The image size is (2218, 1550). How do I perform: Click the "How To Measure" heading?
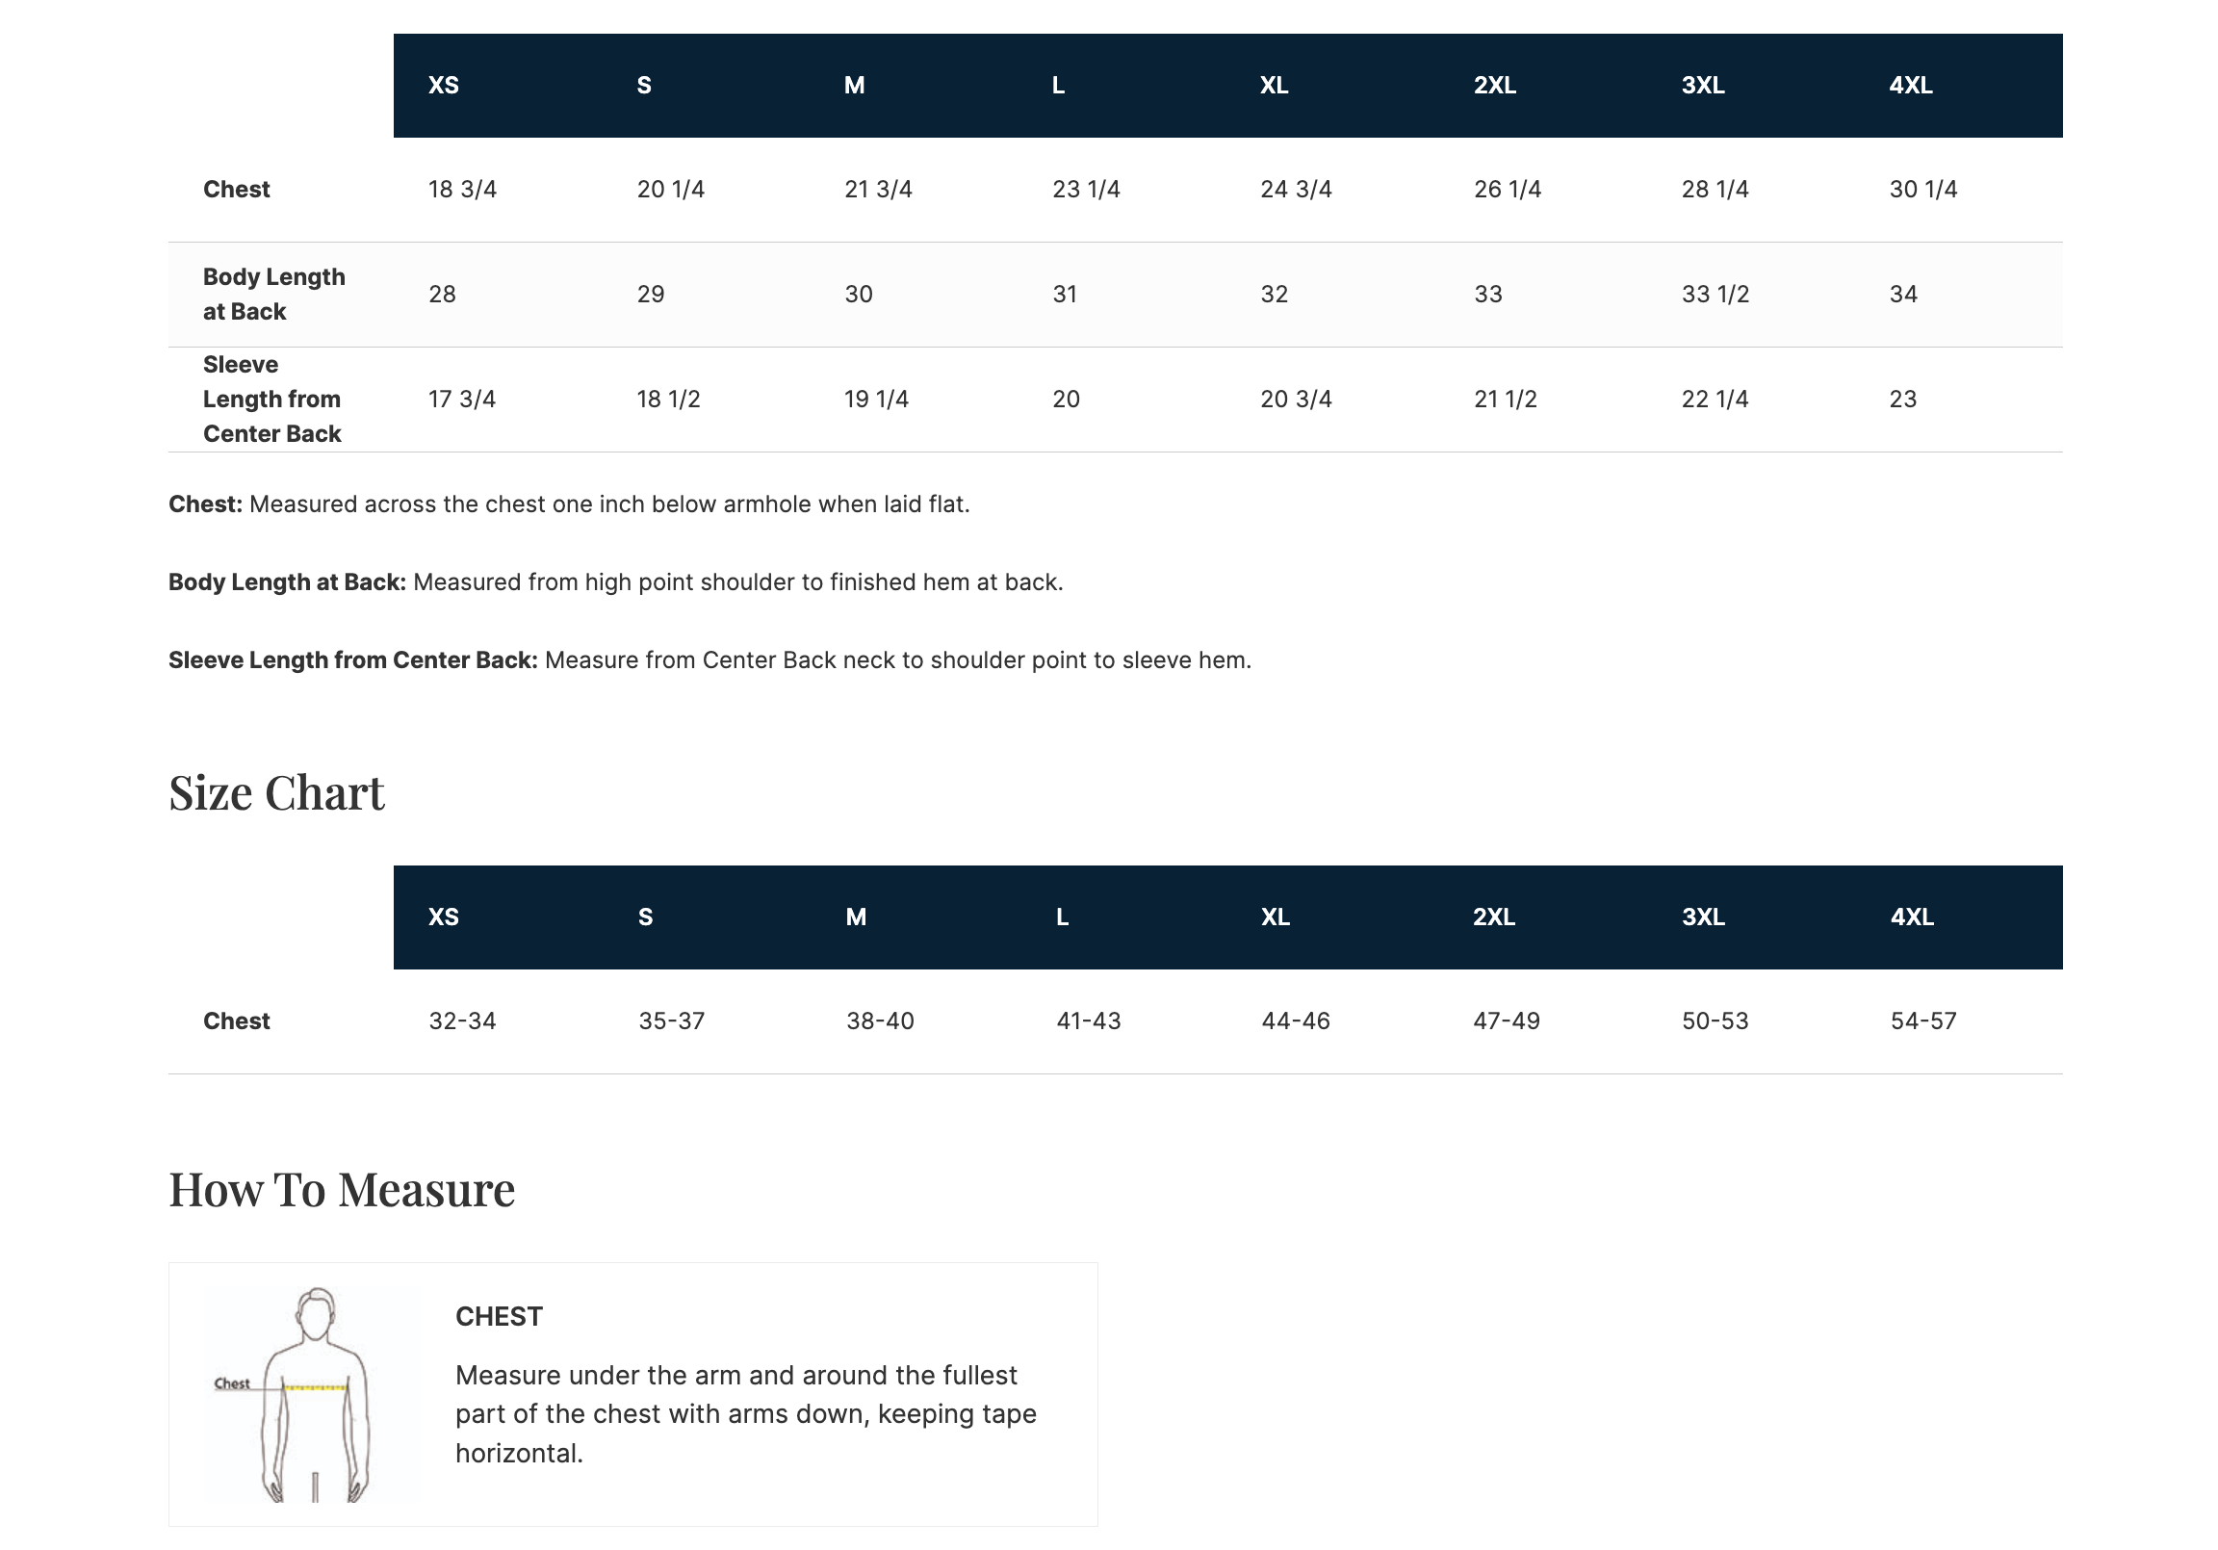341,1190
